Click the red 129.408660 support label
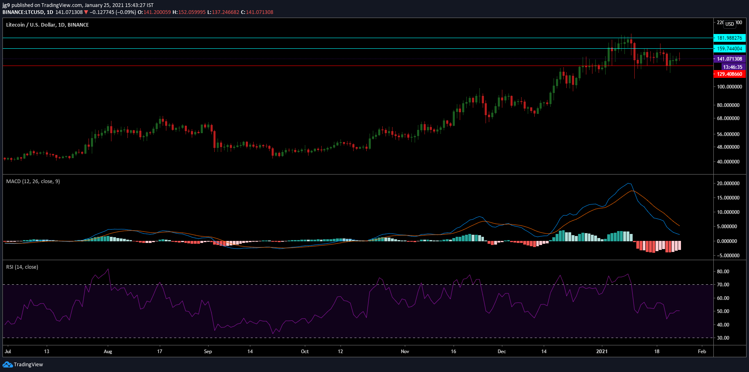749x372 pixels. click(729, 74)
